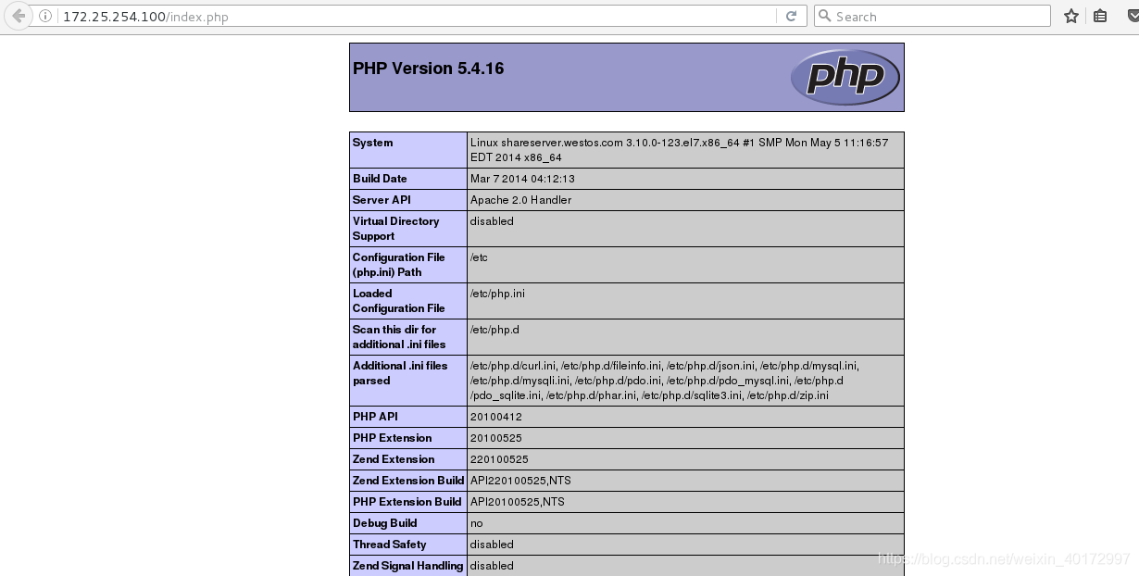
Task: Click the '20100525' PHP Extension value
Action: 496,438
